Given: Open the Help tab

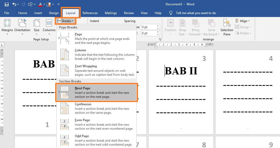Looking at the screenshot, I should [158, 13].
